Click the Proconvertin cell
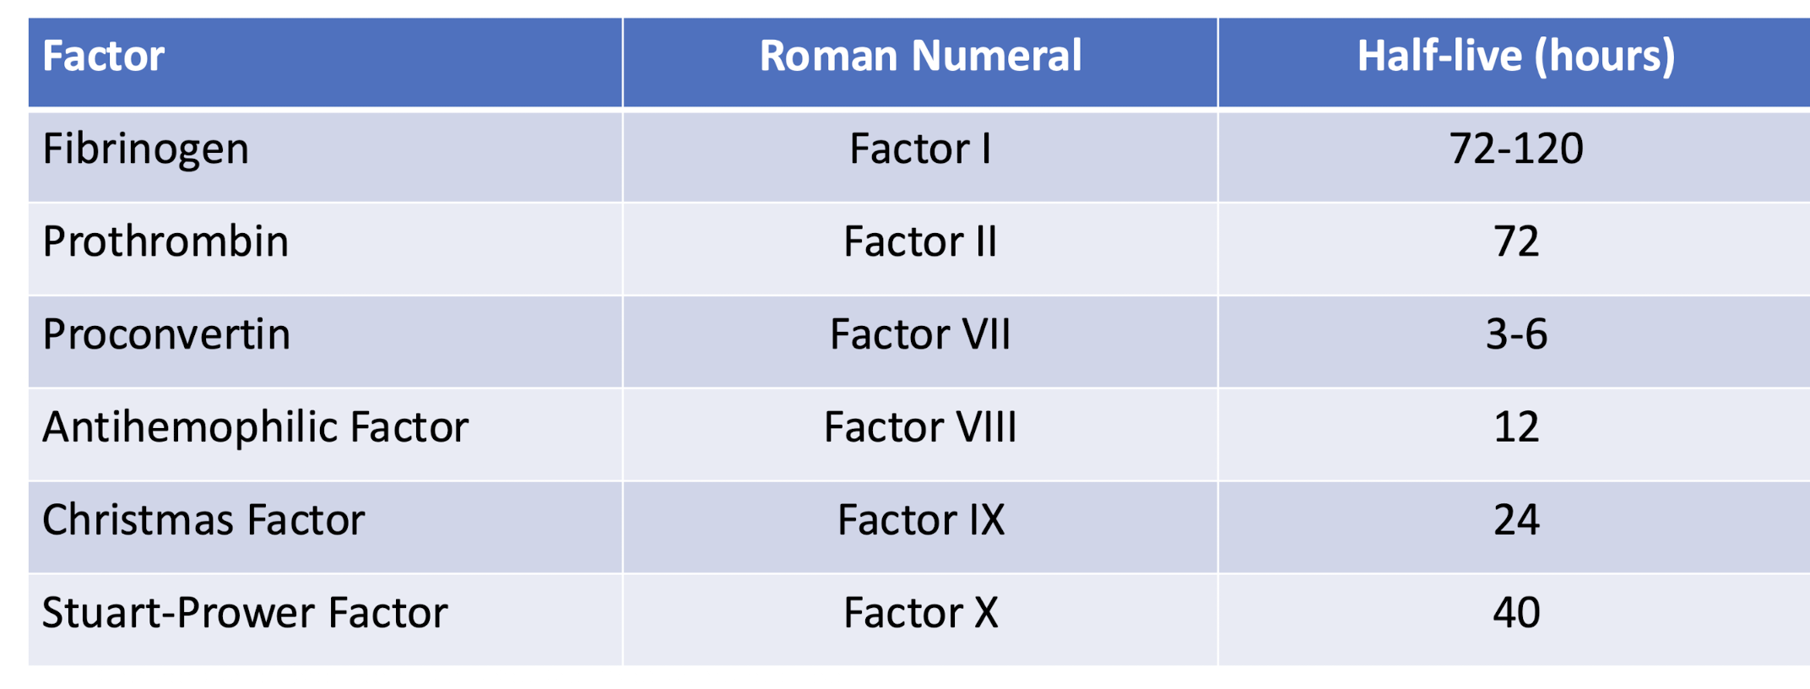Image resolution: width=1810 pixels, height=689 pixels. [166, 335]
